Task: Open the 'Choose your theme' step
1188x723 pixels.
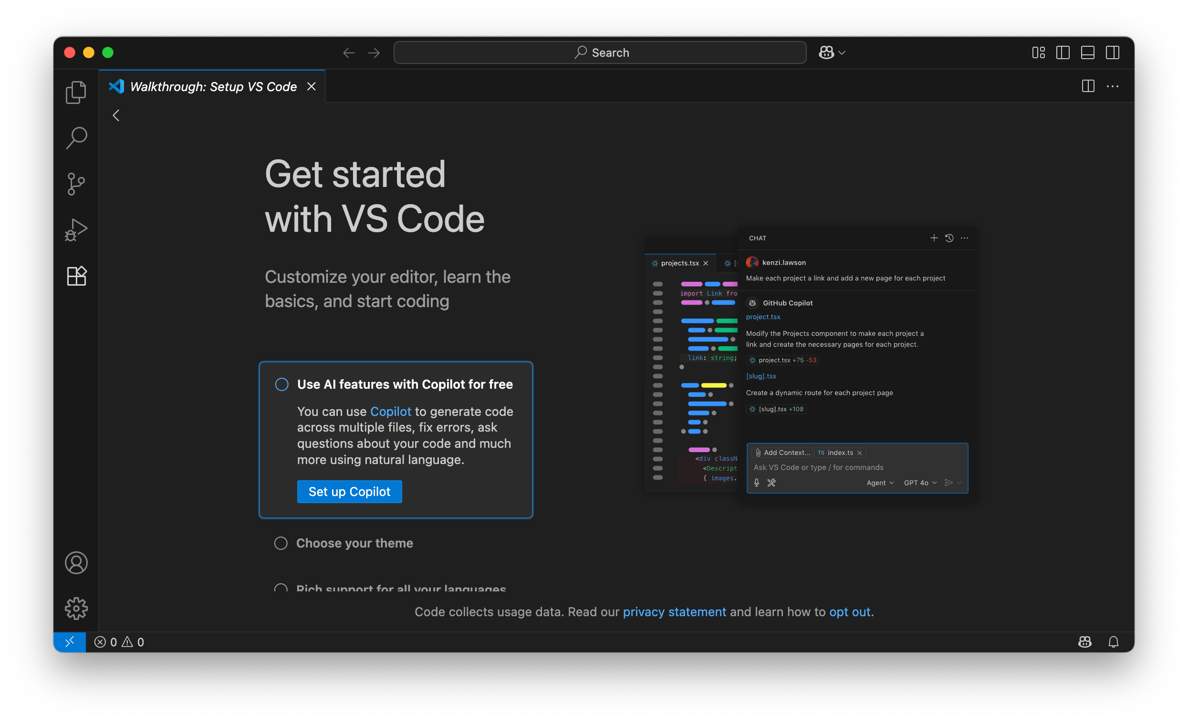Action: tap(354, 543)
